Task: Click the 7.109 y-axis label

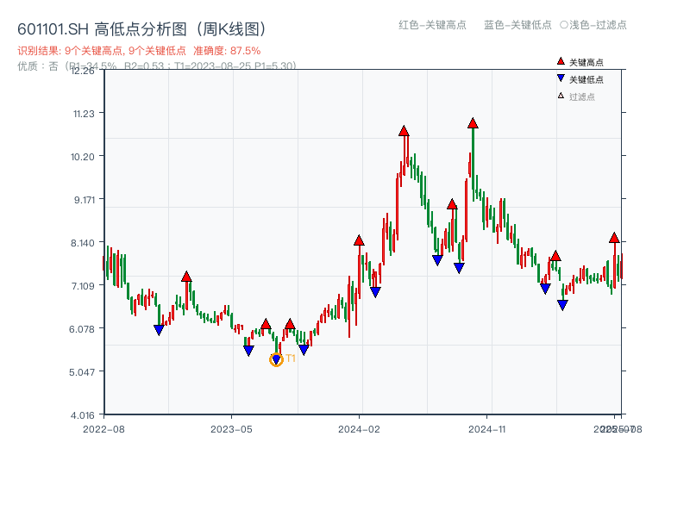Action: (83, 286)
